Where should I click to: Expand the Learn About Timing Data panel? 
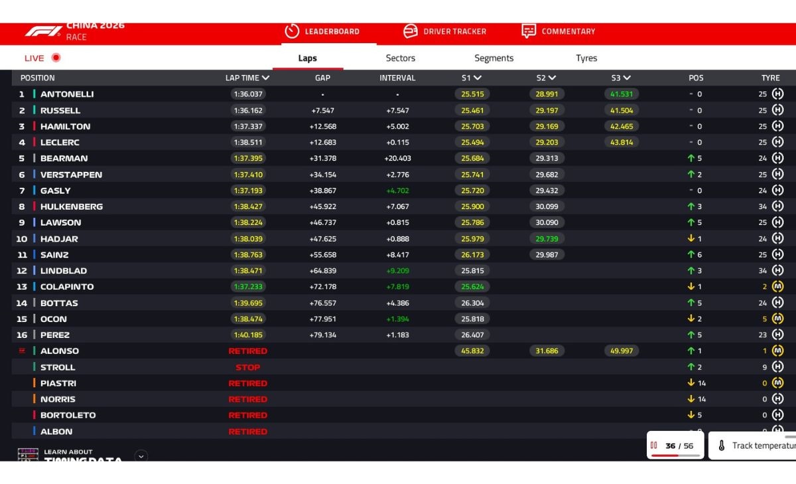click(x=141, y=455)
